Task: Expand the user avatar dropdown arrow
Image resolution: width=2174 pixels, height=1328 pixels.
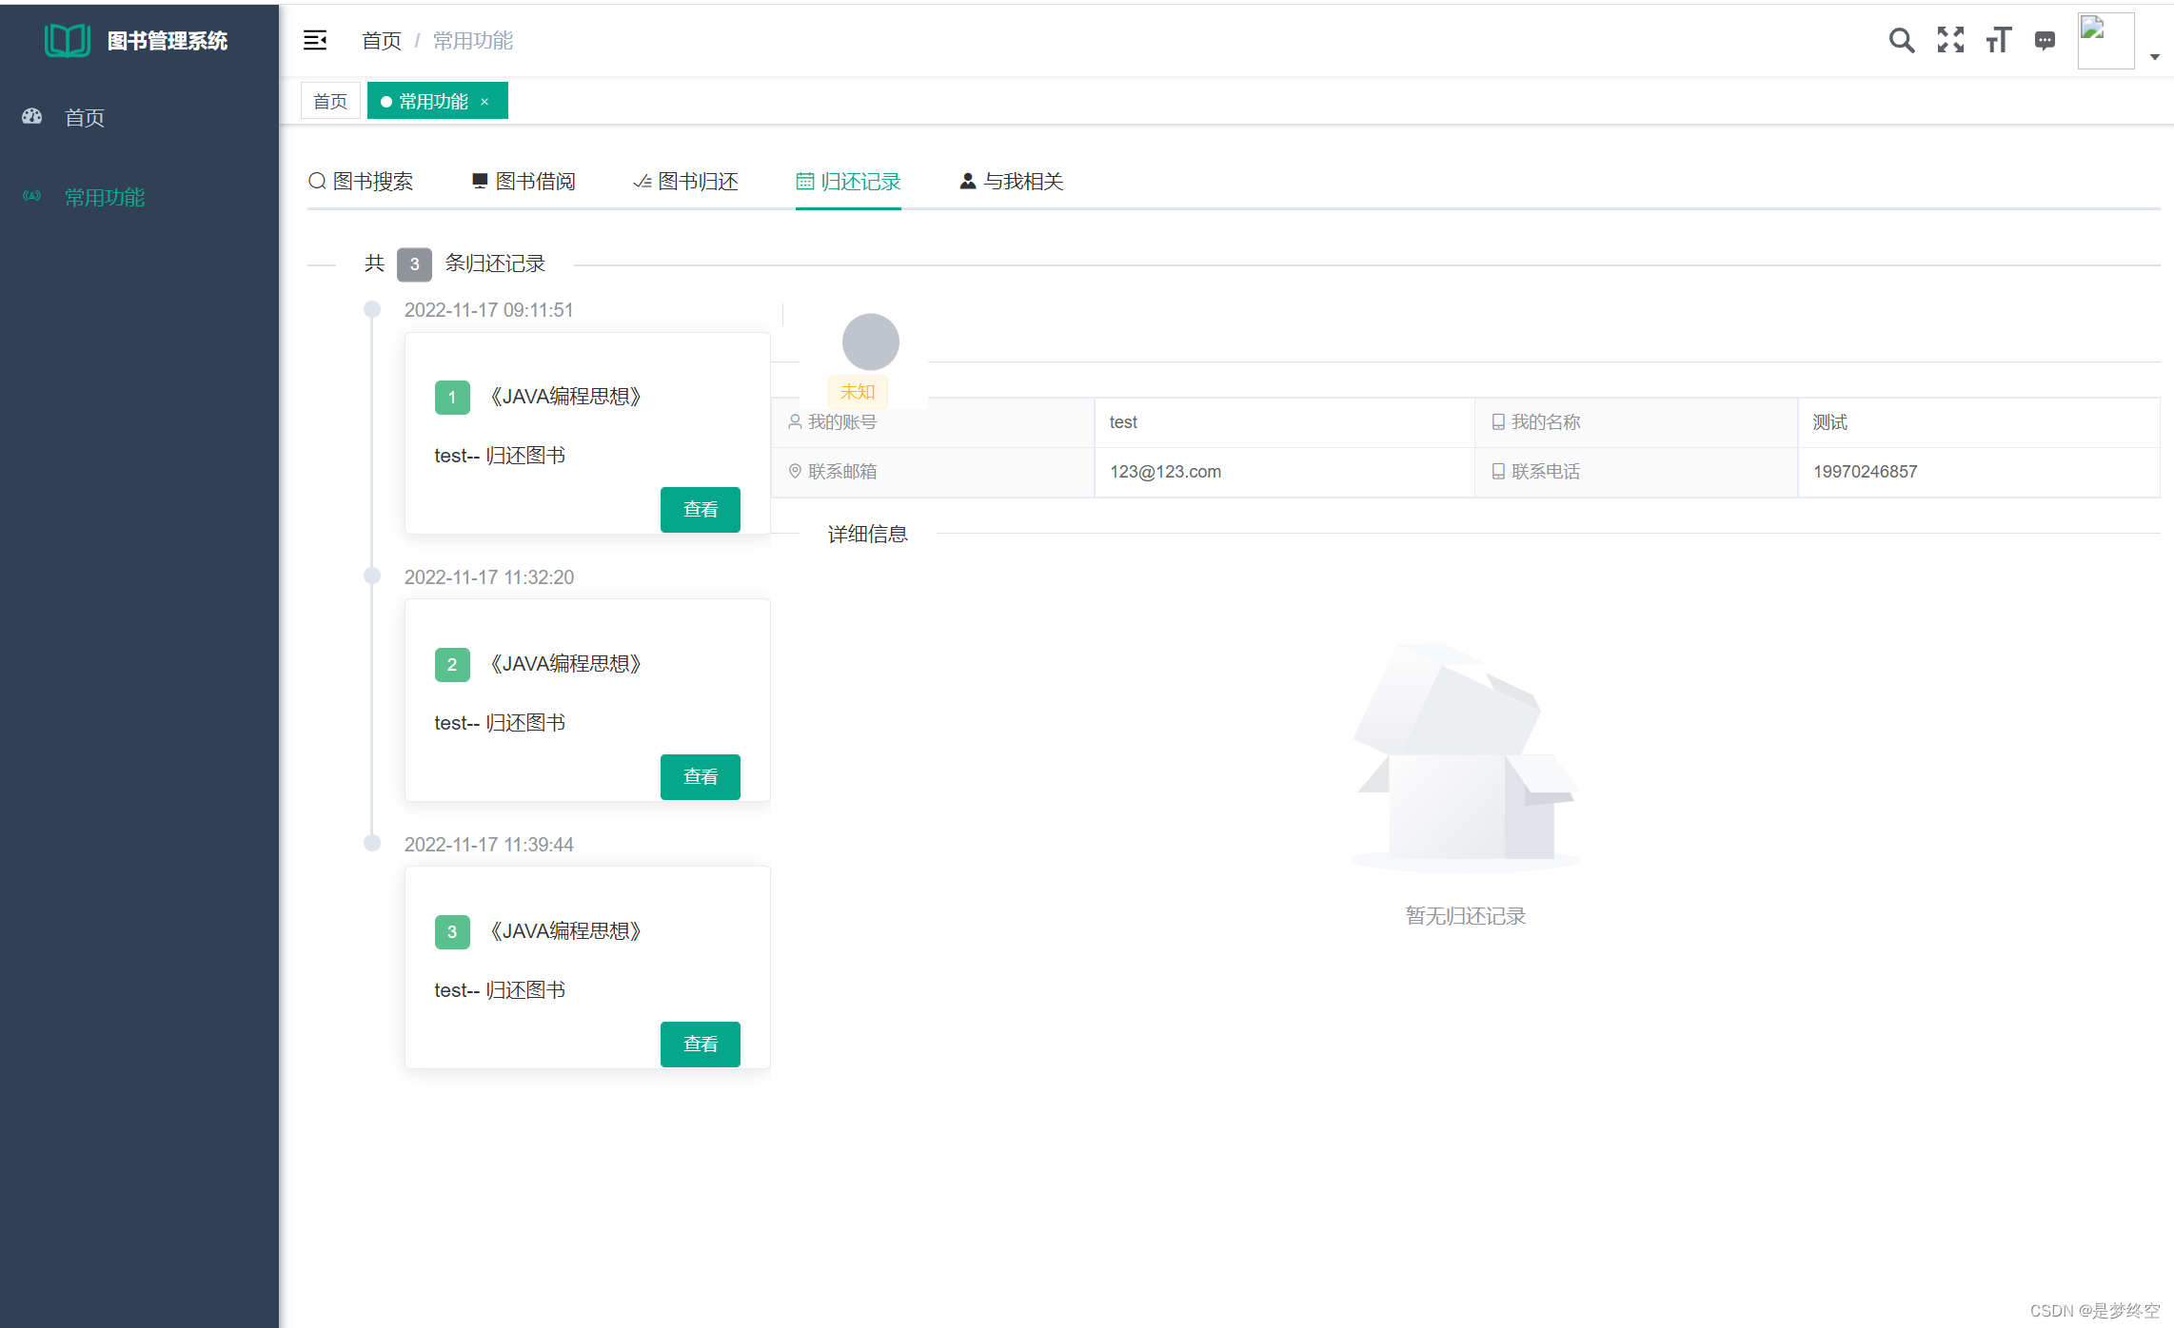Action: (x=2155, y=57)
